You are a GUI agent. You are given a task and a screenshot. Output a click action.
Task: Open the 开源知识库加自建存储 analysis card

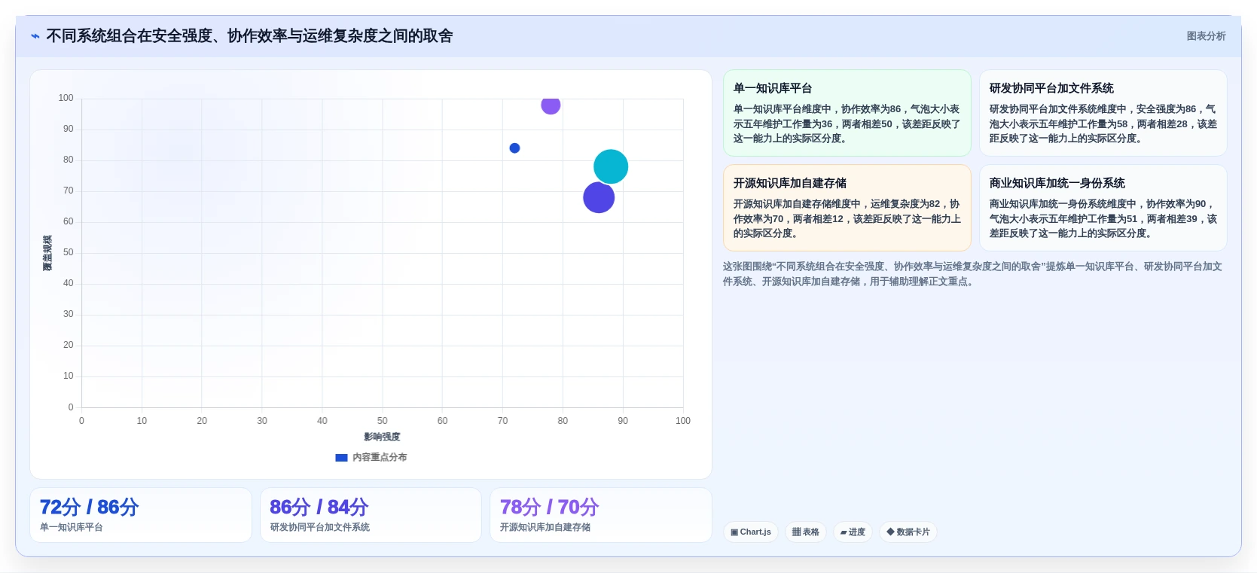tap(847, 208)
